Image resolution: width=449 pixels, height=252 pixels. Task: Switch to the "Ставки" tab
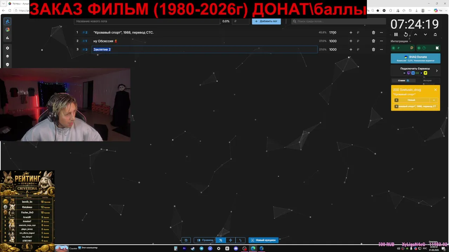point(403,80)
